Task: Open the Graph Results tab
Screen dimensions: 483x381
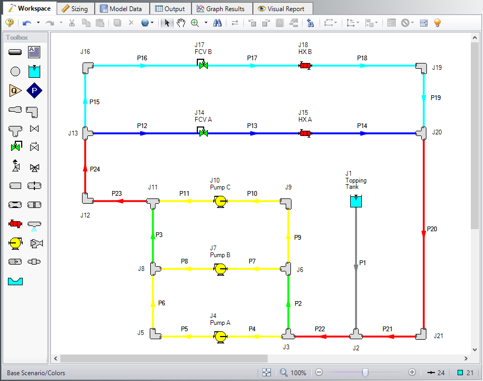Action: pyautogui.click(x=222, y=8)
